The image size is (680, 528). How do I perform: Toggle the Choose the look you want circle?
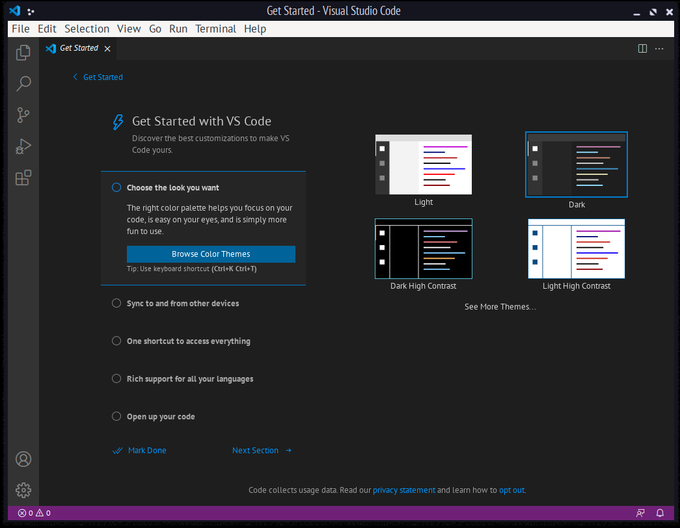[x=116, y=187]
